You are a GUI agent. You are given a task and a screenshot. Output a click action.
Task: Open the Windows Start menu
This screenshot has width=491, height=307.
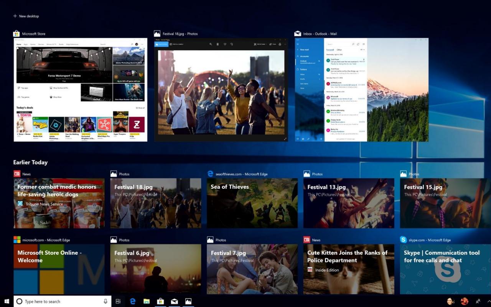pyautogui.click(x=7, y=301)
